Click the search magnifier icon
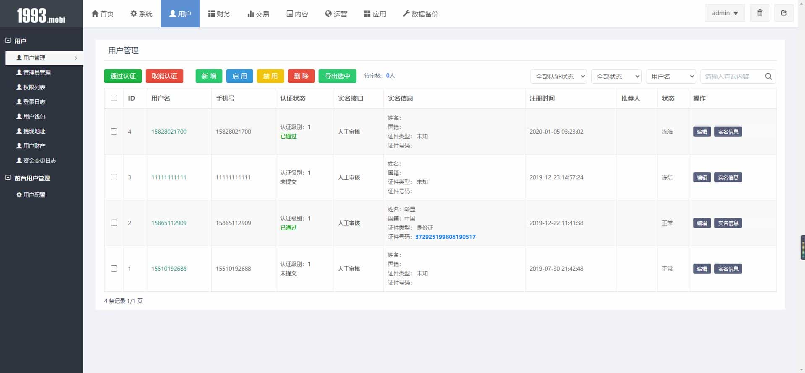This screenshot has width=805, height=373. coord(768,76)
